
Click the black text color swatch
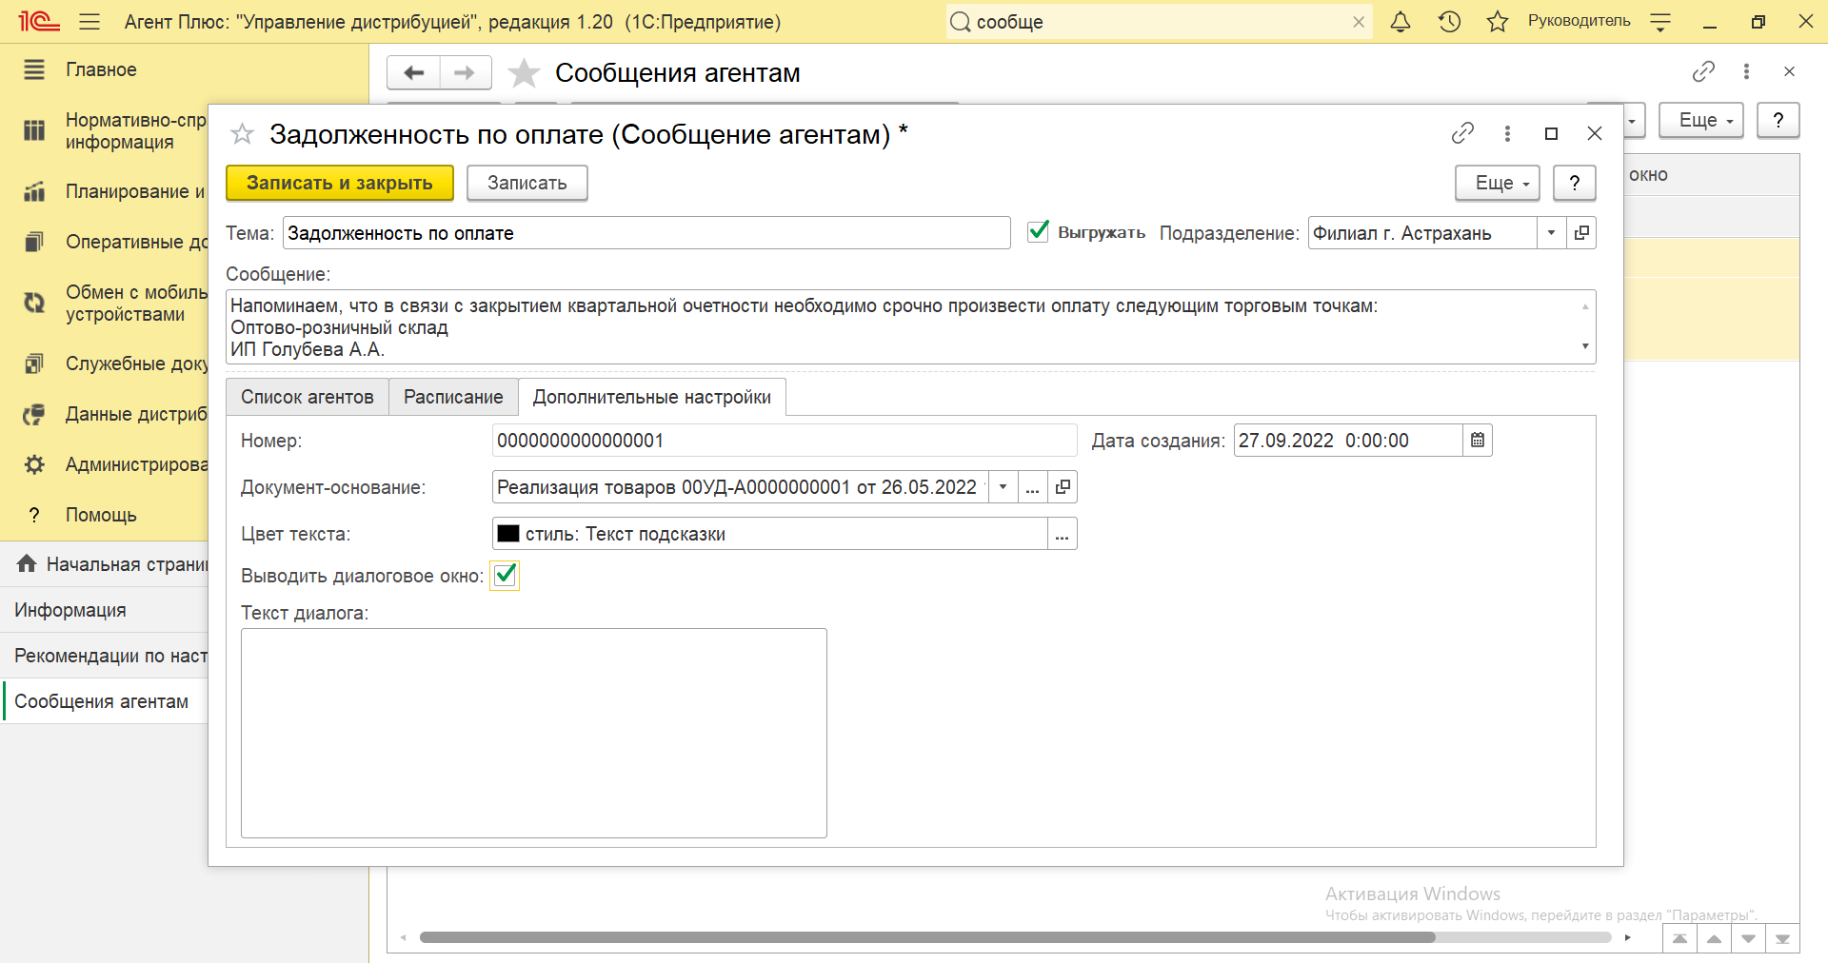pos(508,534)
